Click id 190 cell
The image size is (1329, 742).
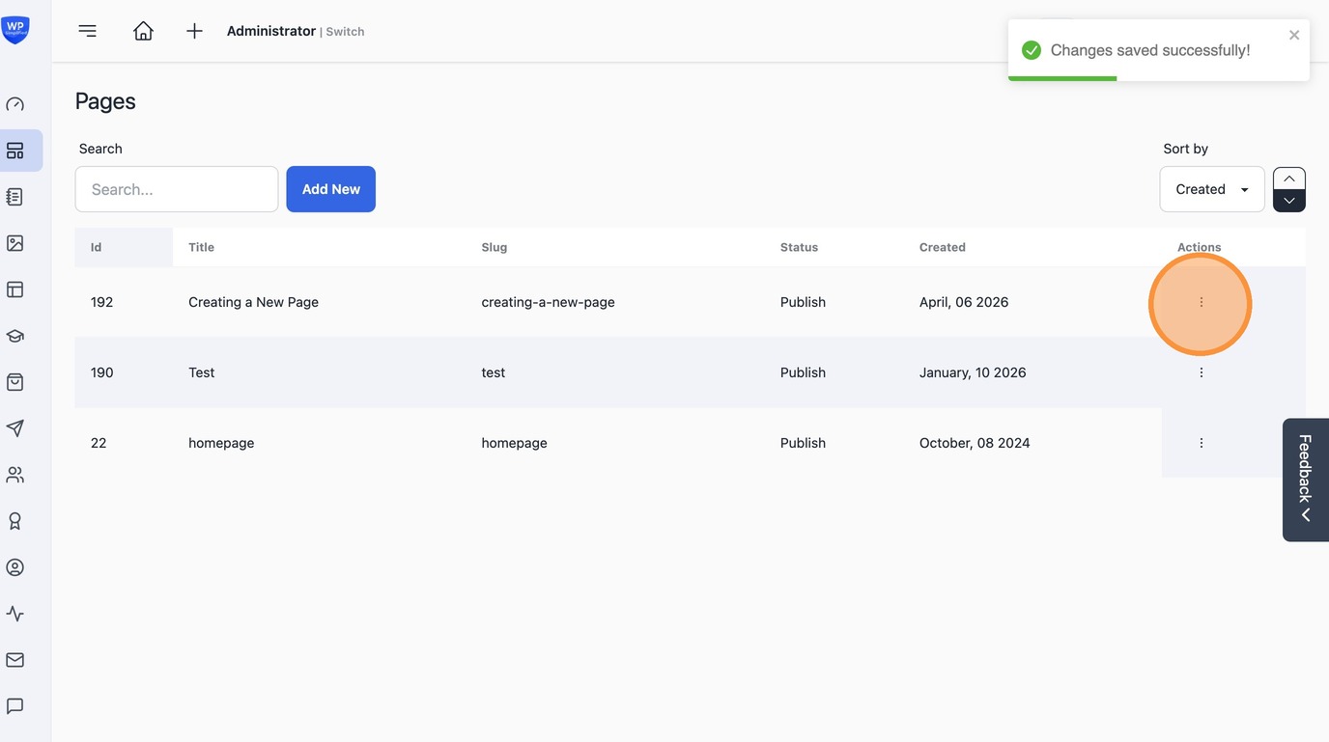[101, 372]
